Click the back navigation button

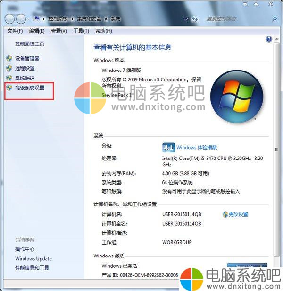9,19
